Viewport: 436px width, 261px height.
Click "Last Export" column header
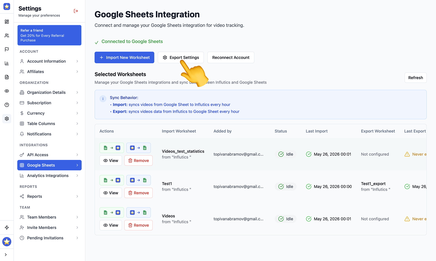[x=415, y=131]
